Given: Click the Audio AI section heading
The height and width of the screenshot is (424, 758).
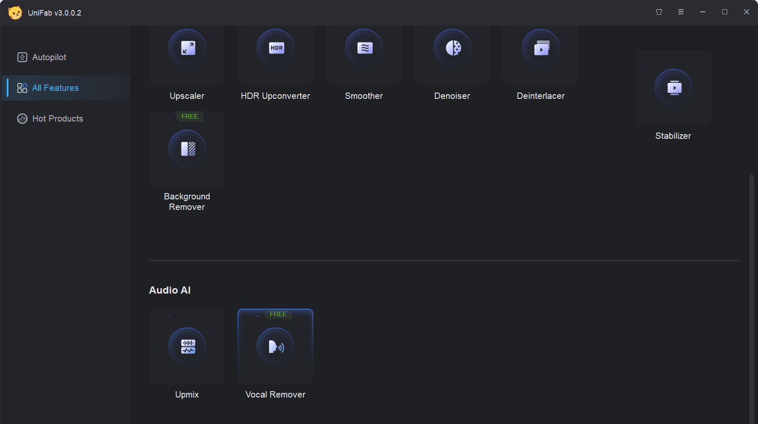Looking at the screenshot, I should [170, 290].
